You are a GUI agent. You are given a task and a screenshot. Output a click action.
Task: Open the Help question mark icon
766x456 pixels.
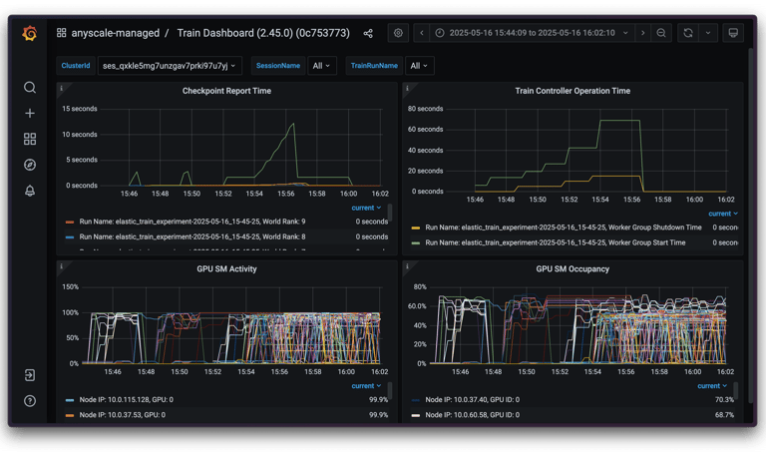[30, 401]
